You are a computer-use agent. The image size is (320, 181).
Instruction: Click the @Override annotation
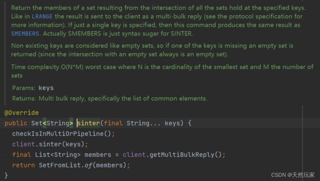tap(22, 113)
